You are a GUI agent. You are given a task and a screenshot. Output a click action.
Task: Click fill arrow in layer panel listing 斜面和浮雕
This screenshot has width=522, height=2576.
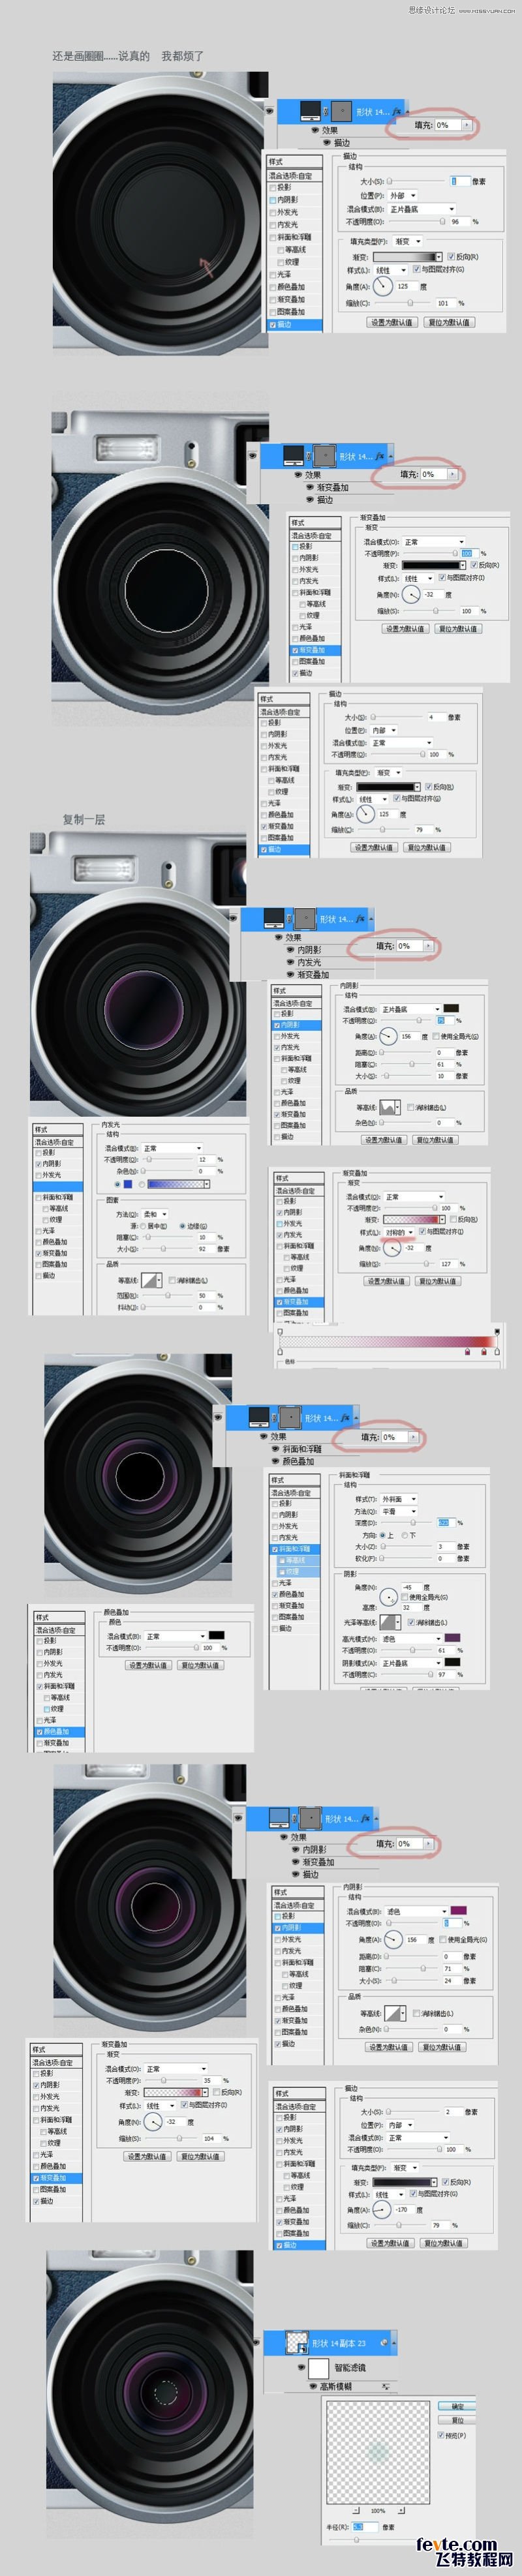413,1437
